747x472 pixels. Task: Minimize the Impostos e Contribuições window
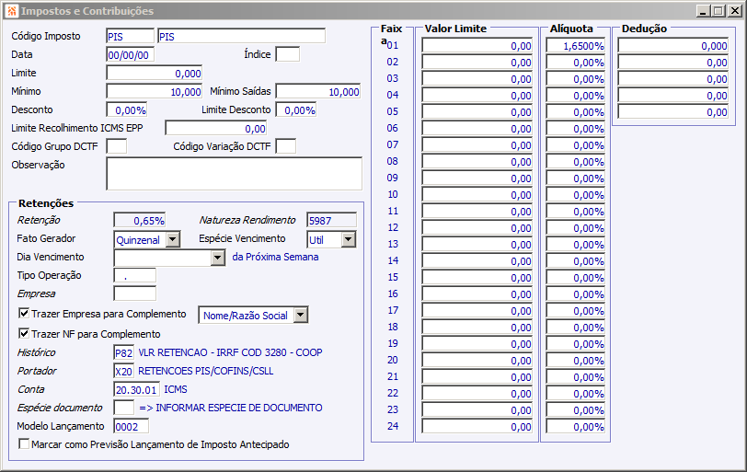point(703,11)
